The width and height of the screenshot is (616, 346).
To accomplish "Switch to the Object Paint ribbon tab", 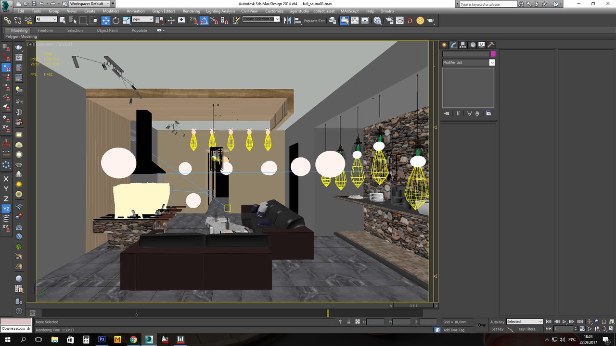I will pos(107,30).
